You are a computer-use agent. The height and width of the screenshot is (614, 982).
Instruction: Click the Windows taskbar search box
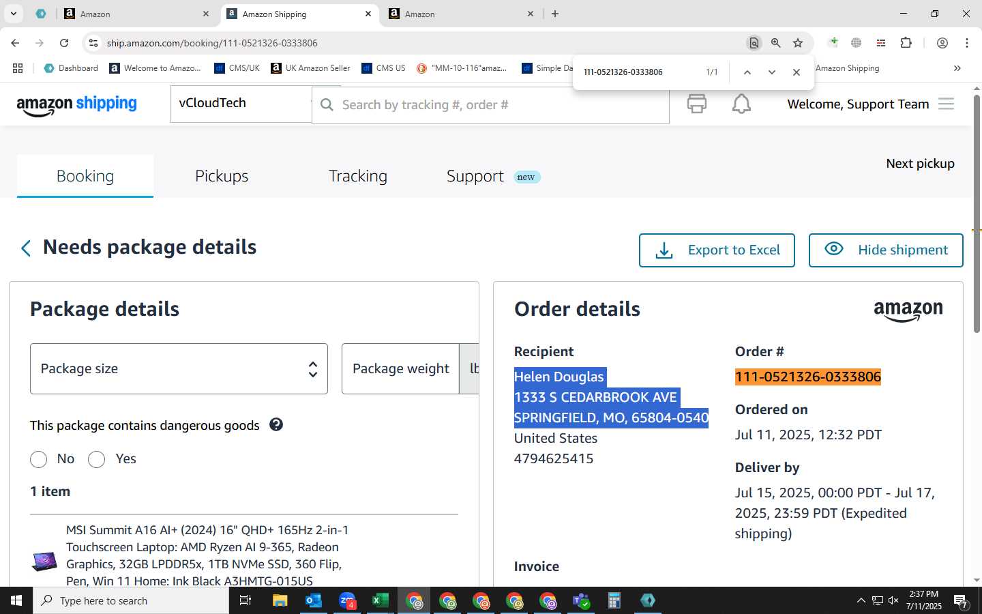131,600
